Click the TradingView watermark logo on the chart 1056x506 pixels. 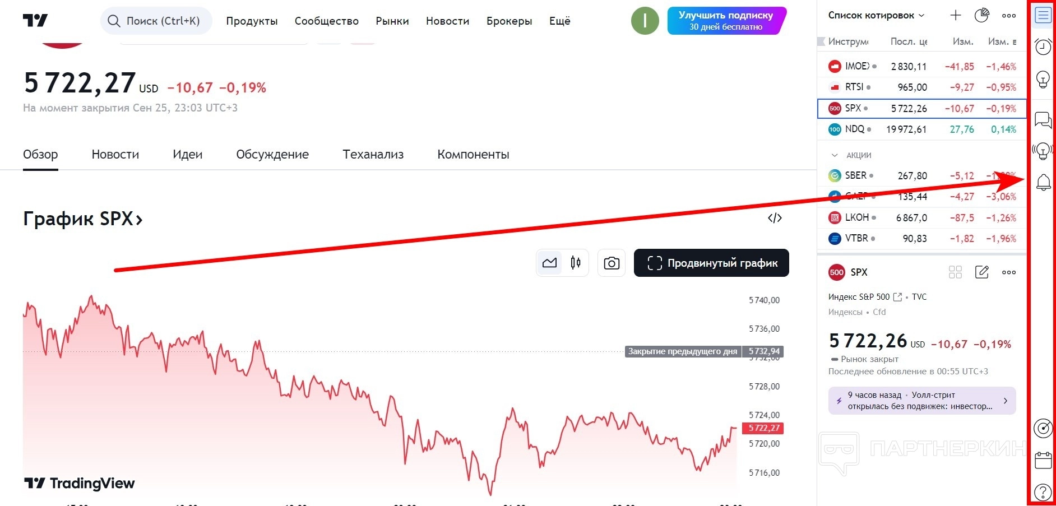tap(80, 483)
